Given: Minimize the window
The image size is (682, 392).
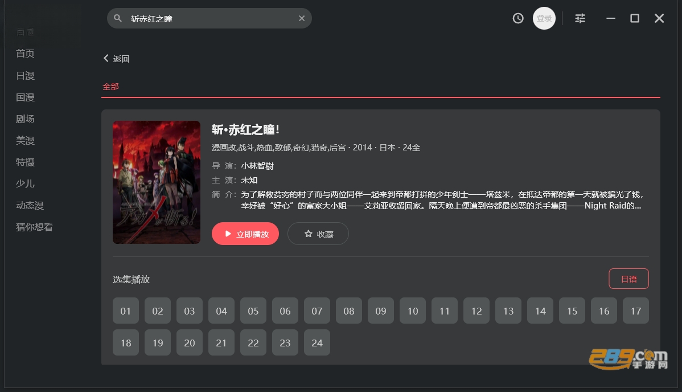Looking at the screenshot, I should (611, 18).
